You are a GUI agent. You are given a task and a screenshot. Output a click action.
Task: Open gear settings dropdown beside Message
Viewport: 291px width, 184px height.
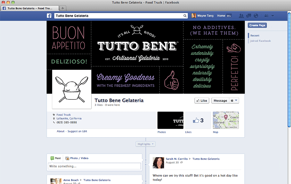(x=234, y=101)
